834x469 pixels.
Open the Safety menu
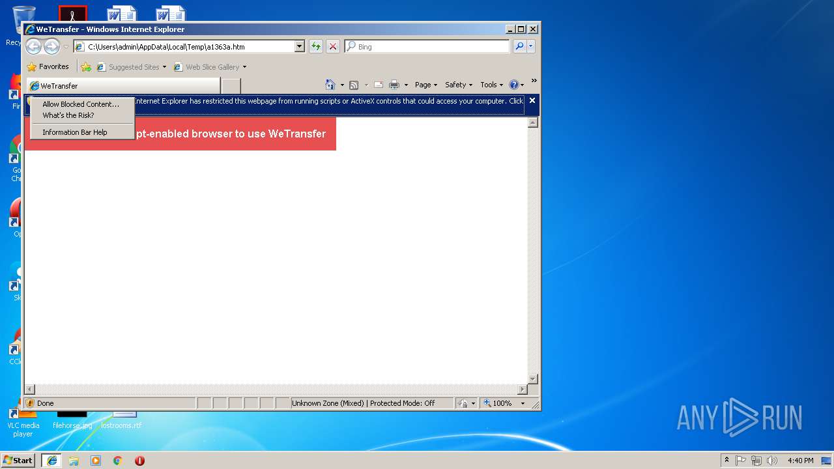point(459,85)
